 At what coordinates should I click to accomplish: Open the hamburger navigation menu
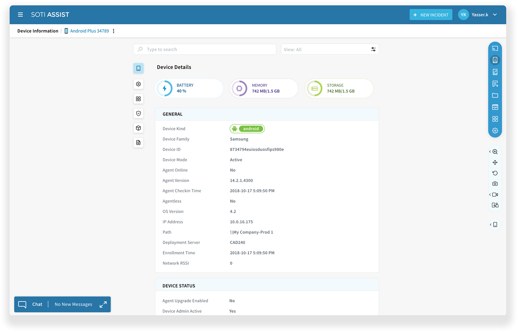(20, 15)
